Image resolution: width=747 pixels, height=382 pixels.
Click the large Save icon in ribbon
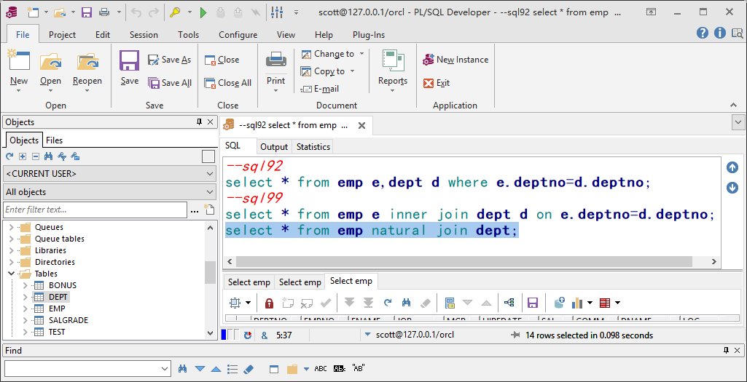tap(129, 61)
